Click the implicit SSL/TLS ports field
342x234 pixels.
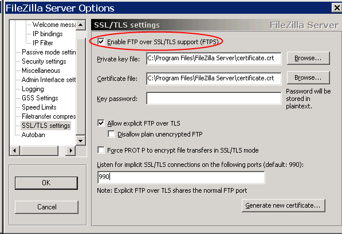coord(181,177)
